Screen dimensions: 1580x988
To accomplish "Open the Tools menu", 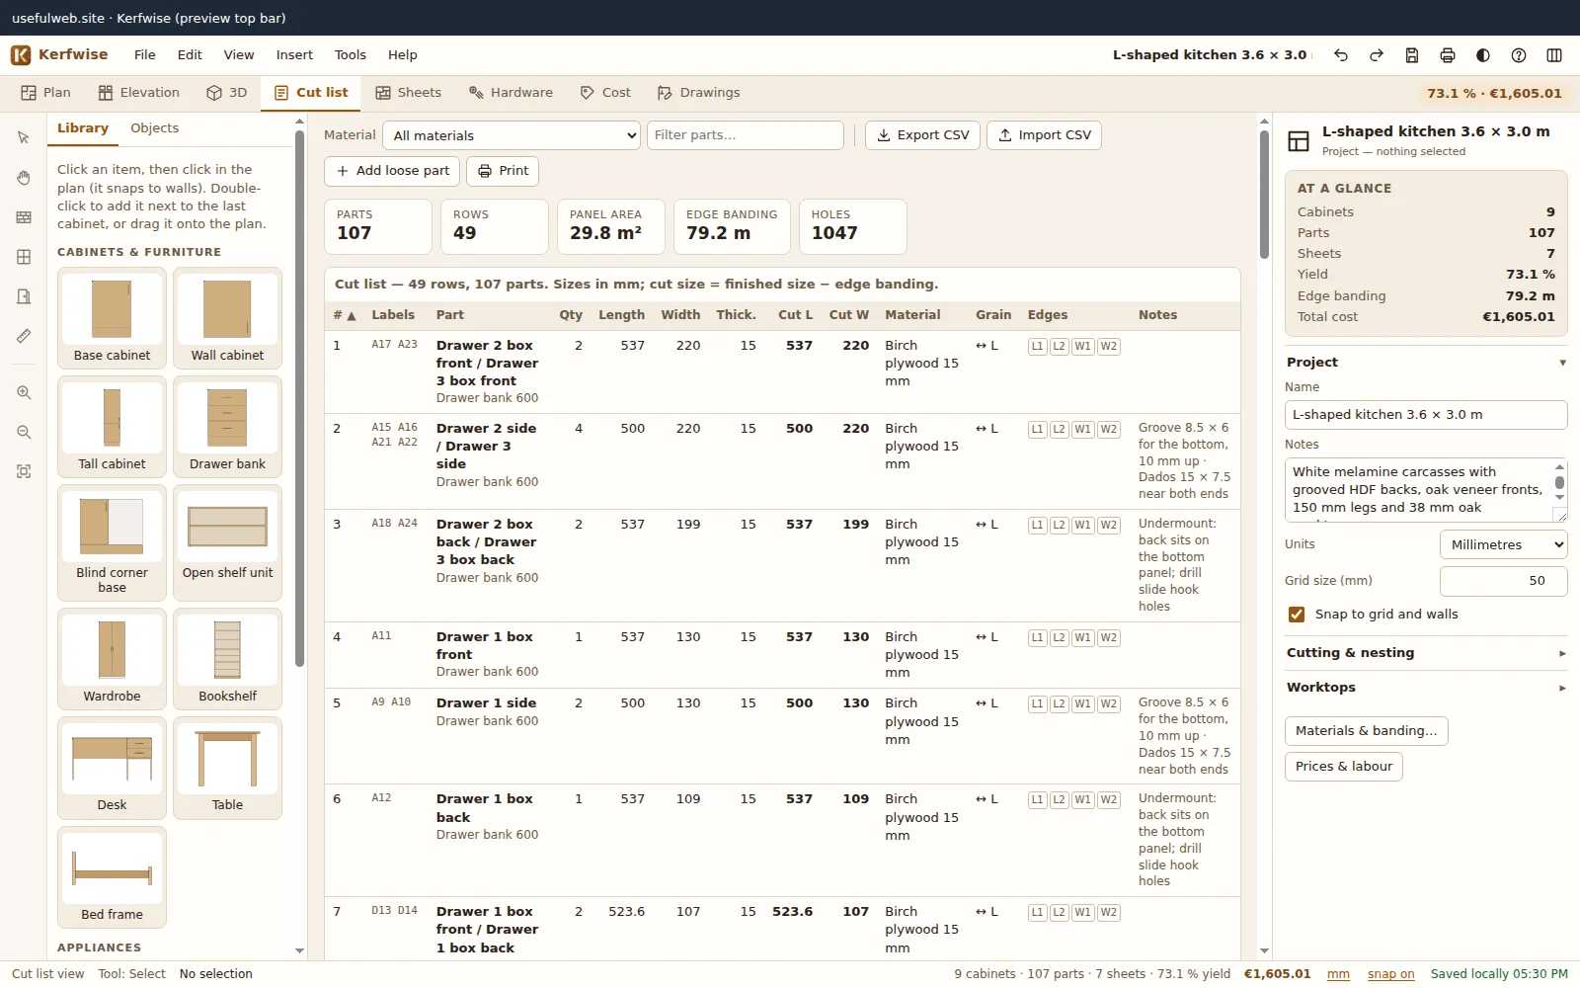I will 350,55.
